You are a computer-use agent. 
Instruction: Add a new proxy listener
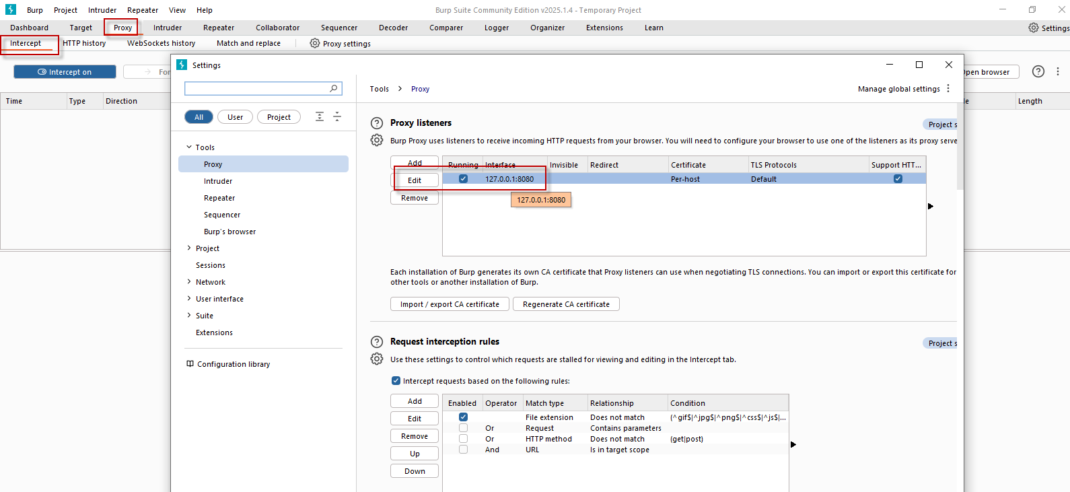point(415,163)
